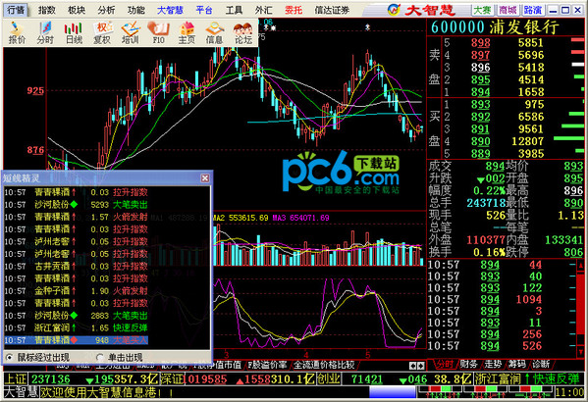Close the 短线精灵 panel
This screenshot has height=402, width=588.
pyautogui.click(x=205, y=178)
